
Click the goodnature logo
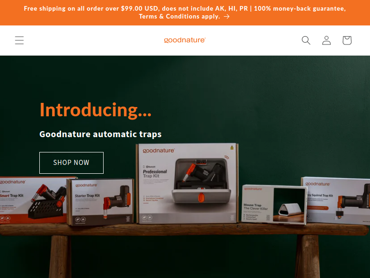[x=185, y=40]
